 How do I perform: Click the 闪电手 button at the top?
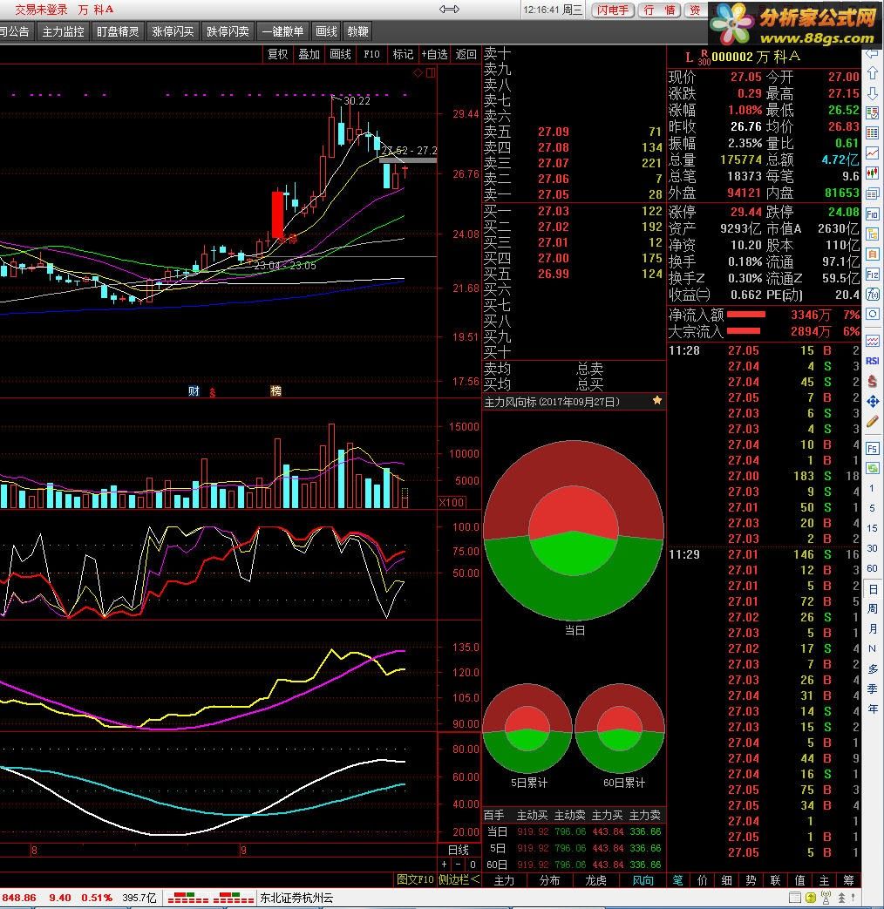click(x=613, y=10)
